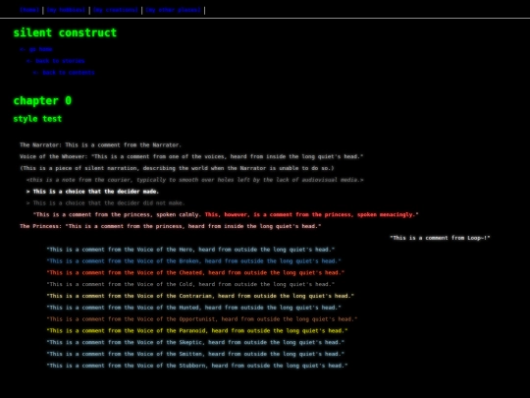Click the Voice of the Hero comment
This screenshot has width=530, height=398.
coord(190,250)
